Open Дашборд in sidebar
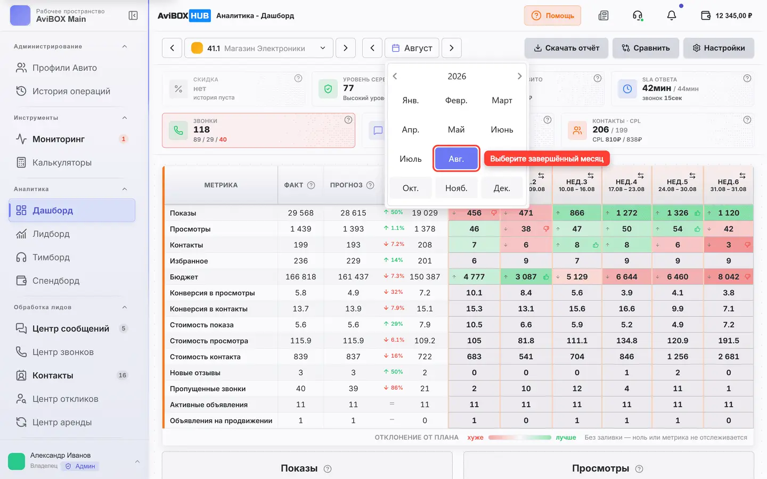This screenshot has width=767, height=479. point(72,210)
